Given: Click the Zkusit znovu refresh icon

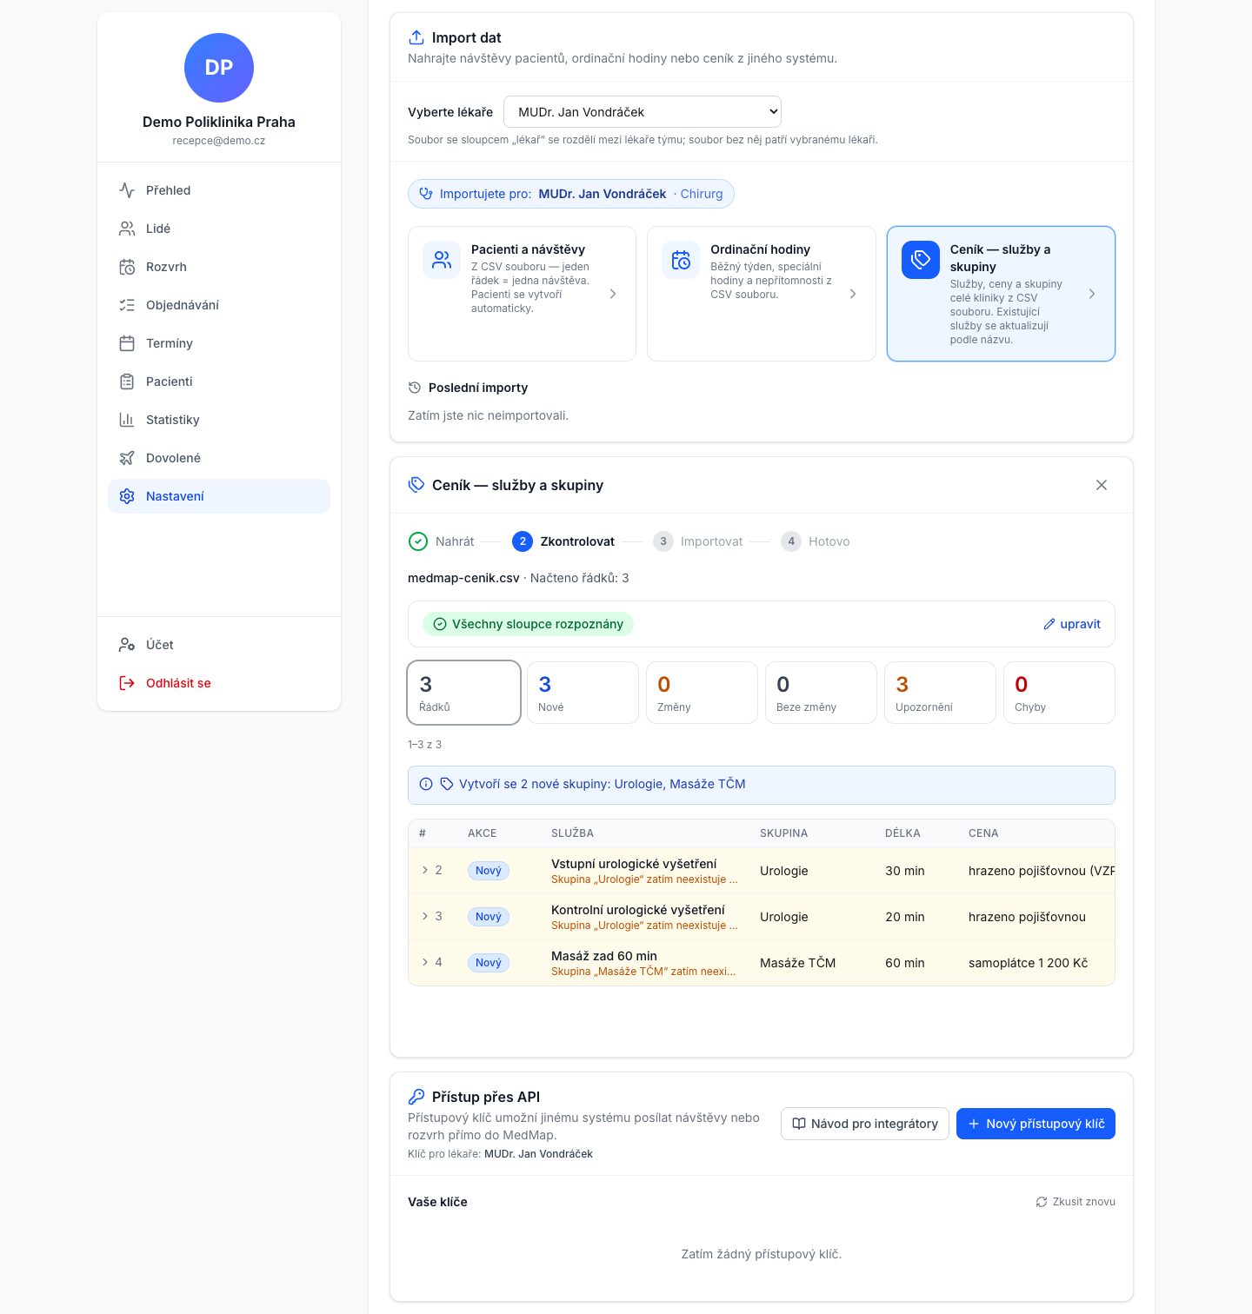Looking at the screenshot, I should click(x=1042, y=1202).
